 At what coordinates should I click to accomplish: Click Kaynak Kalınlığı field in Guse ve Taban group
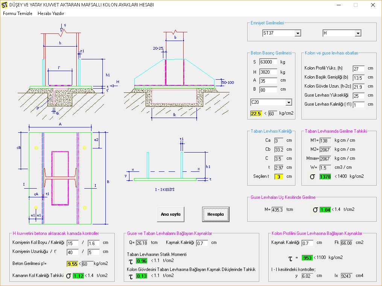pyautogui.click(x=202, y=243)
